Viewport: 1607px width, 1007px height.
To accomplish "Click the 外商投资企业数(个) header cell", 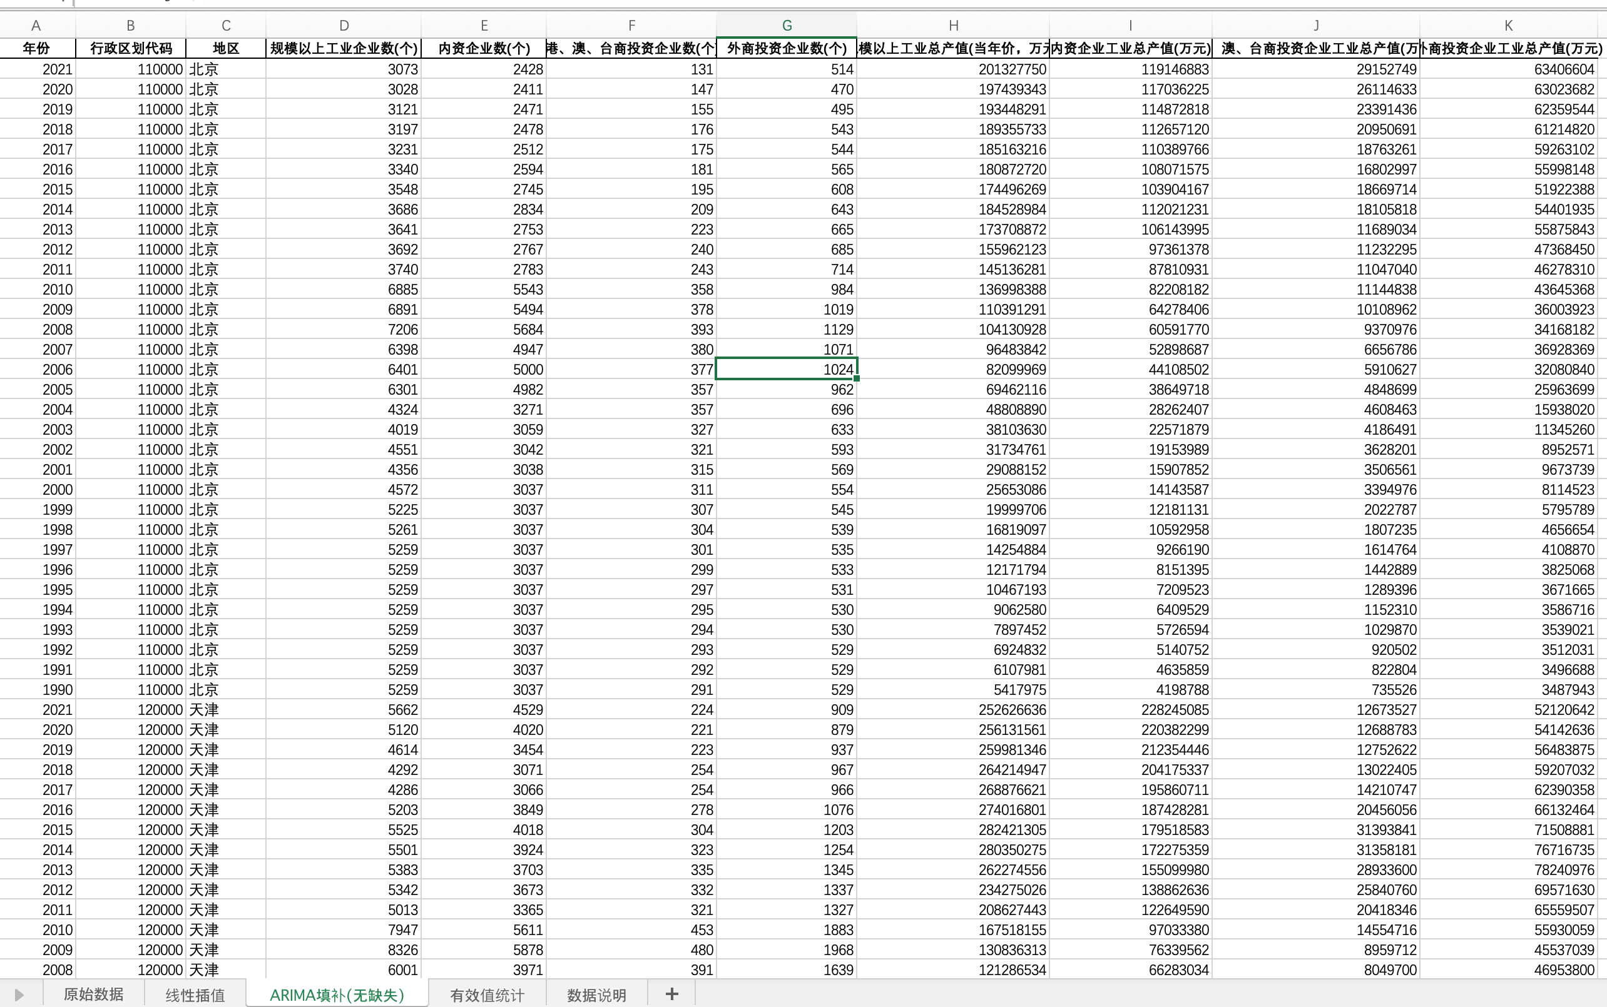I will [x=786, y=48].
